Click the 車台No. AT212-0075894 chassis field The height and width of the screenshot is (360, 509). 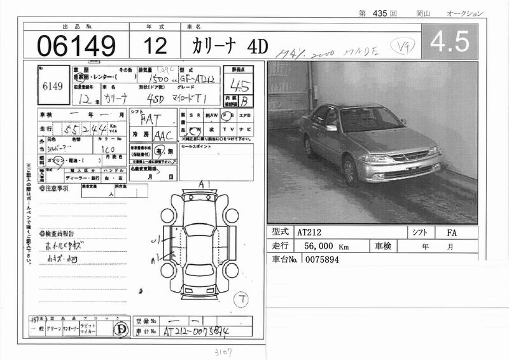[185, 331]
